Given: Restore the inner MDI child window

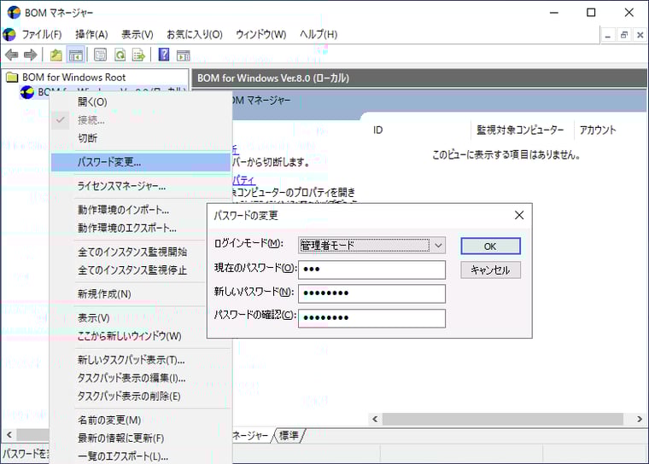Looking at the screenshot, I should [624, 35].
